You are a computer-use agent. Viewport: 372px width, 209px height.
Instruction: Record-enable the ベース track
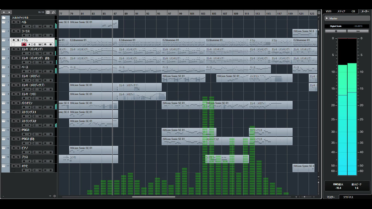pos(24,71)
